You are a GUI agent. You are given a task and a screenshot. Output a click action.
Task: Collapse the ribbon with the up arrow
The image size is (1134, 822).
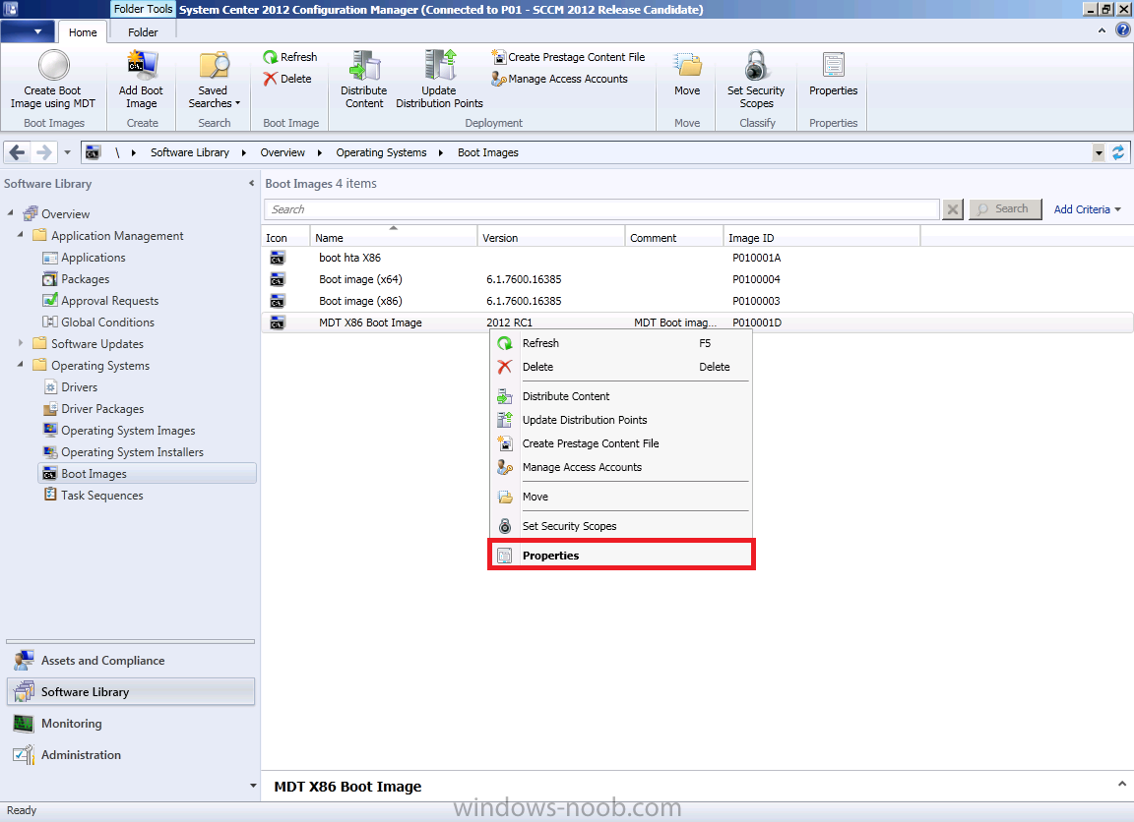tap(1102, 30)
